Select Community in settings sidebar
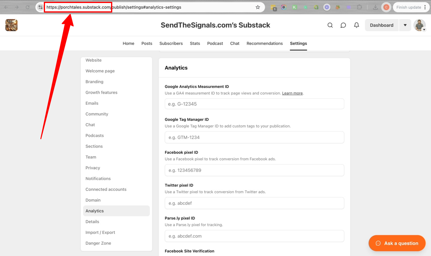The image size is (431, 256). click(x=116, y=114)
